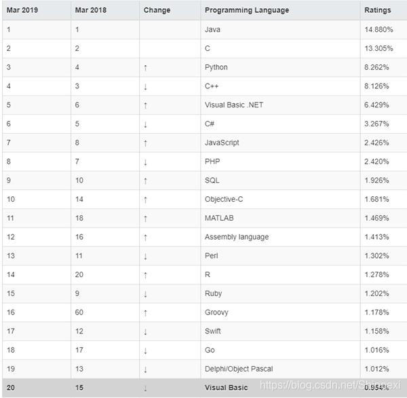
Task: Click the Ratings column header
Action: tap(378, 10)
